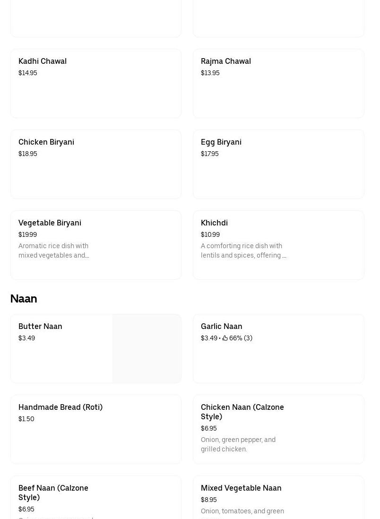380x519 pixels.
Task: Open the Vegetable Biryani card
Action: (95, 244)
